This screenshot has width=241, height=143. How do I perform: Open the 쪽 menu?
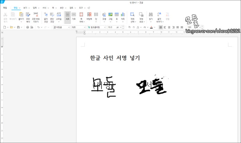click(53, 8)
